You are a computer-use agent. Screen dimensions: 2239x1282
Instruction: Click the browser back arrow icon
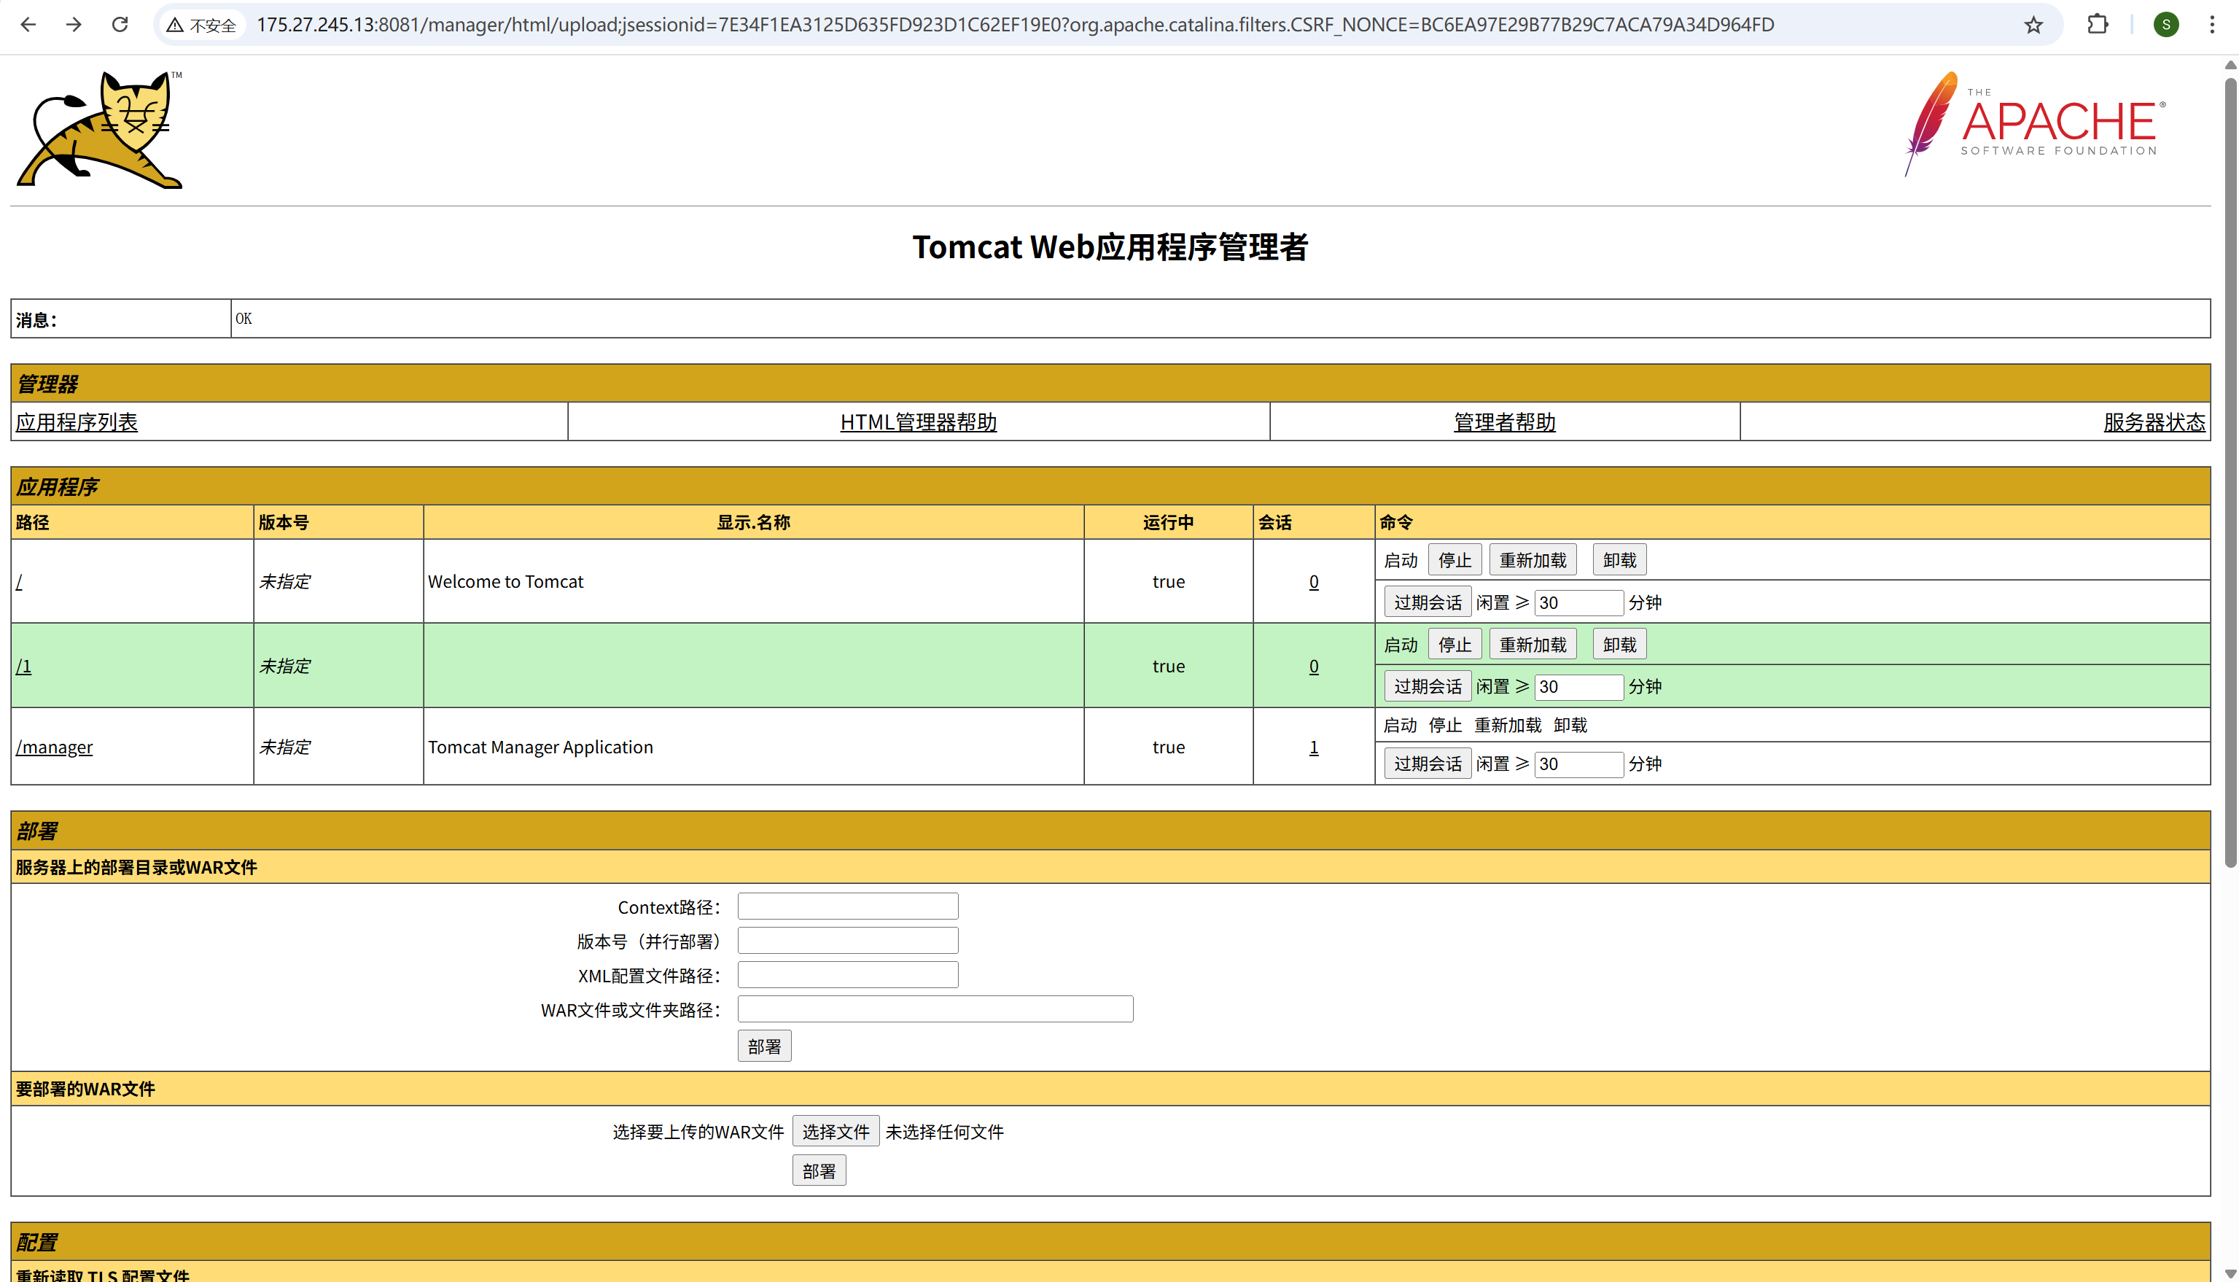(x=28, y=25)
